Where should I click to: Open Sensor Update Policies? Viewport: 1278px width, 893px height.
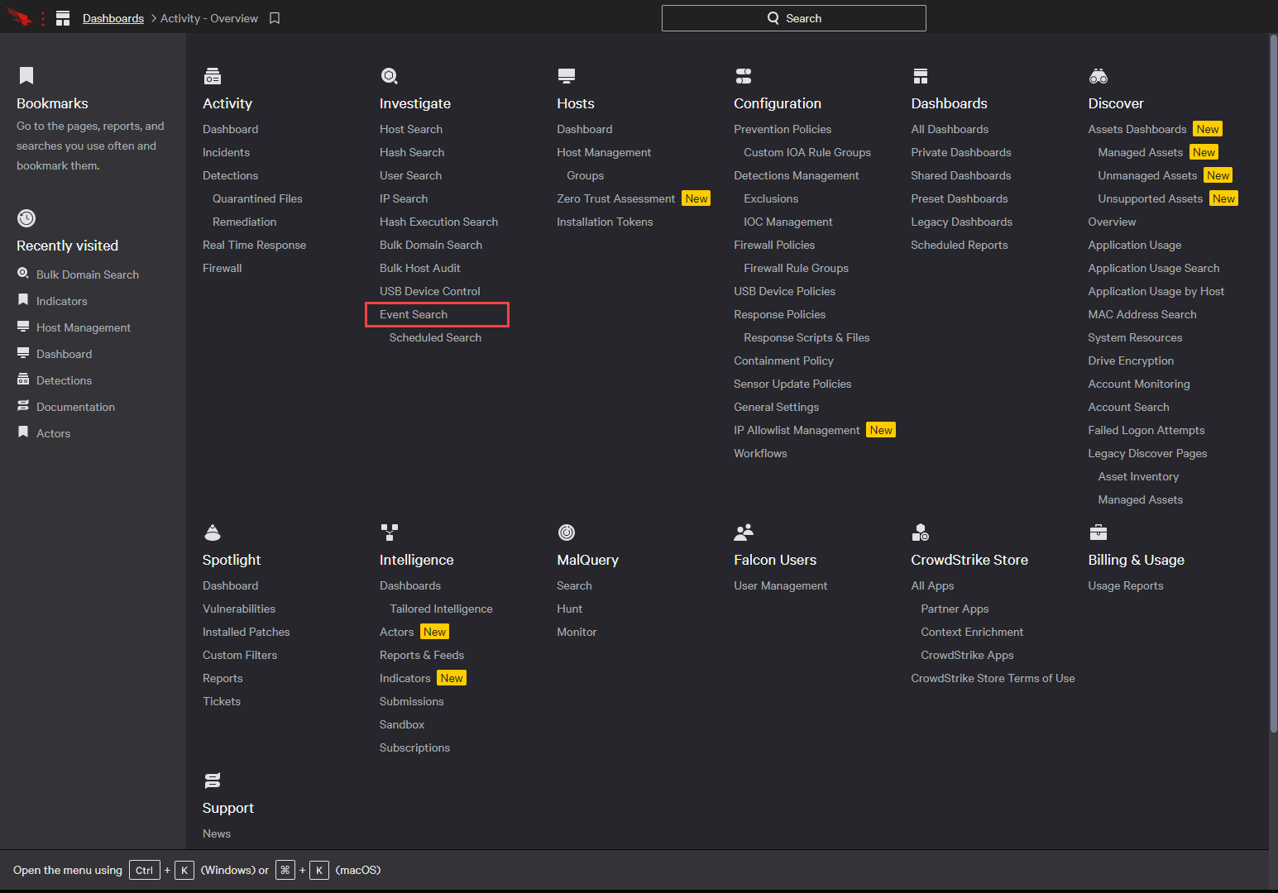(x=792, y=384)
